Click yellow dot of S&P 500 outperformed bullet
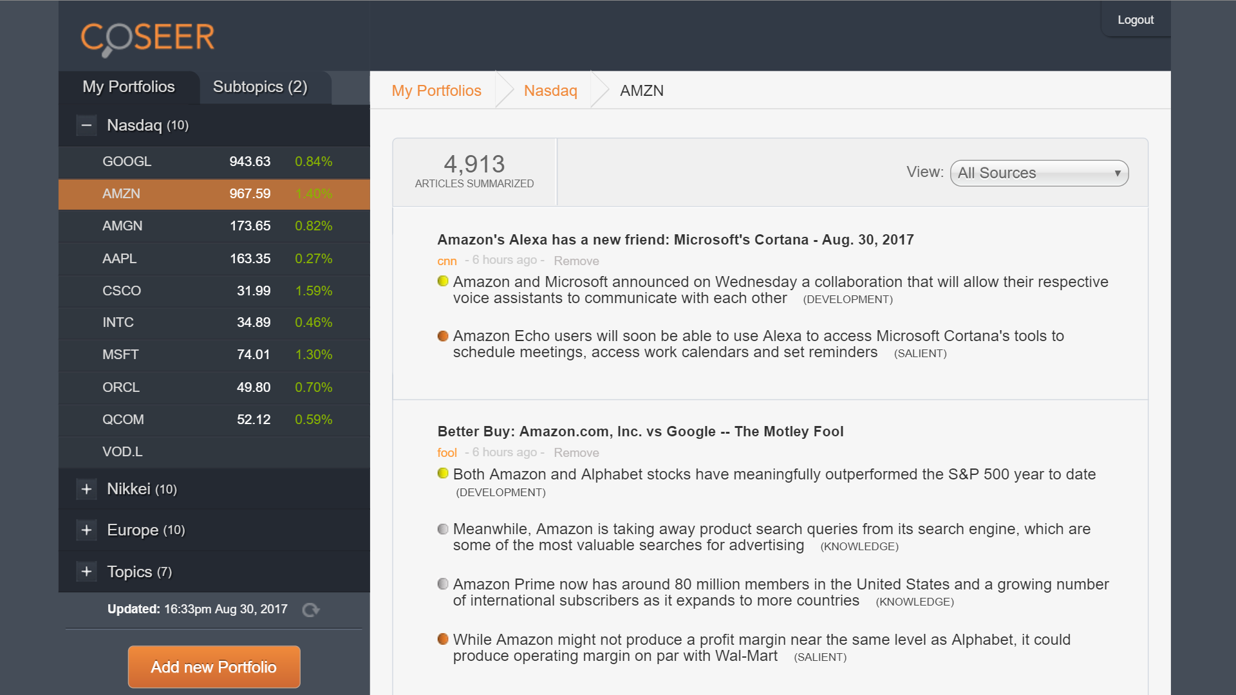 click(x=443, y=474)
